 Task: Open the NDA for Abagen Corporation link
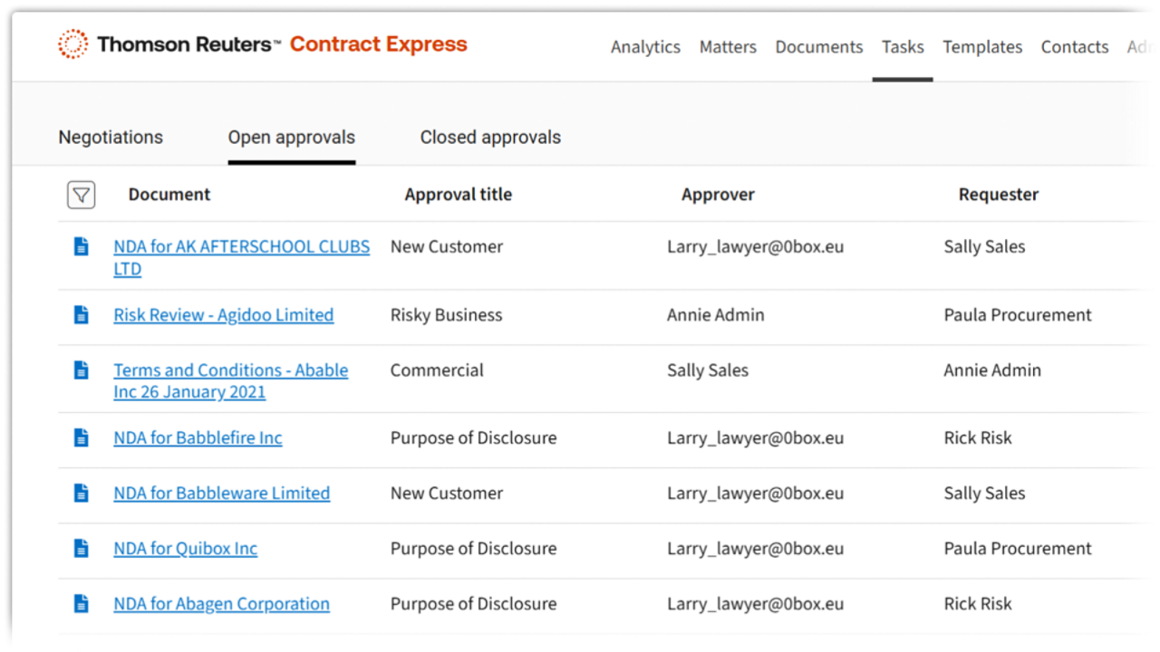pyautogui.click(x=221, y=604)
